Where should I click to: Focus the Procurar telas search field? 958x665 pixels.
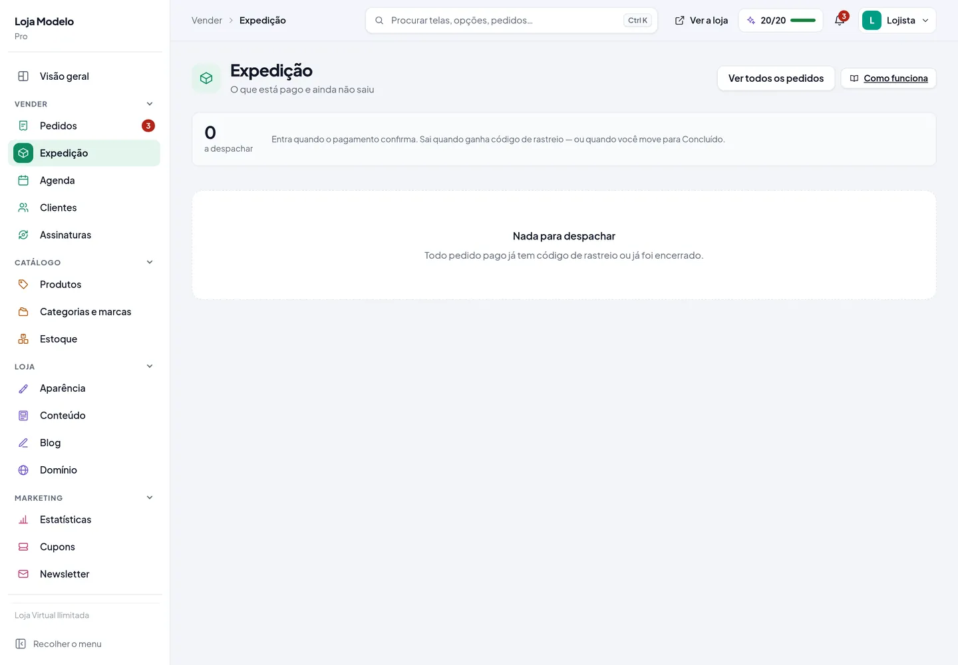512,21
